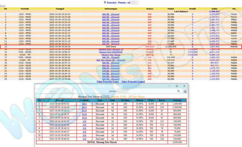
Task: Close the Menang Toto Macau popup
Action: pos(185,86)
